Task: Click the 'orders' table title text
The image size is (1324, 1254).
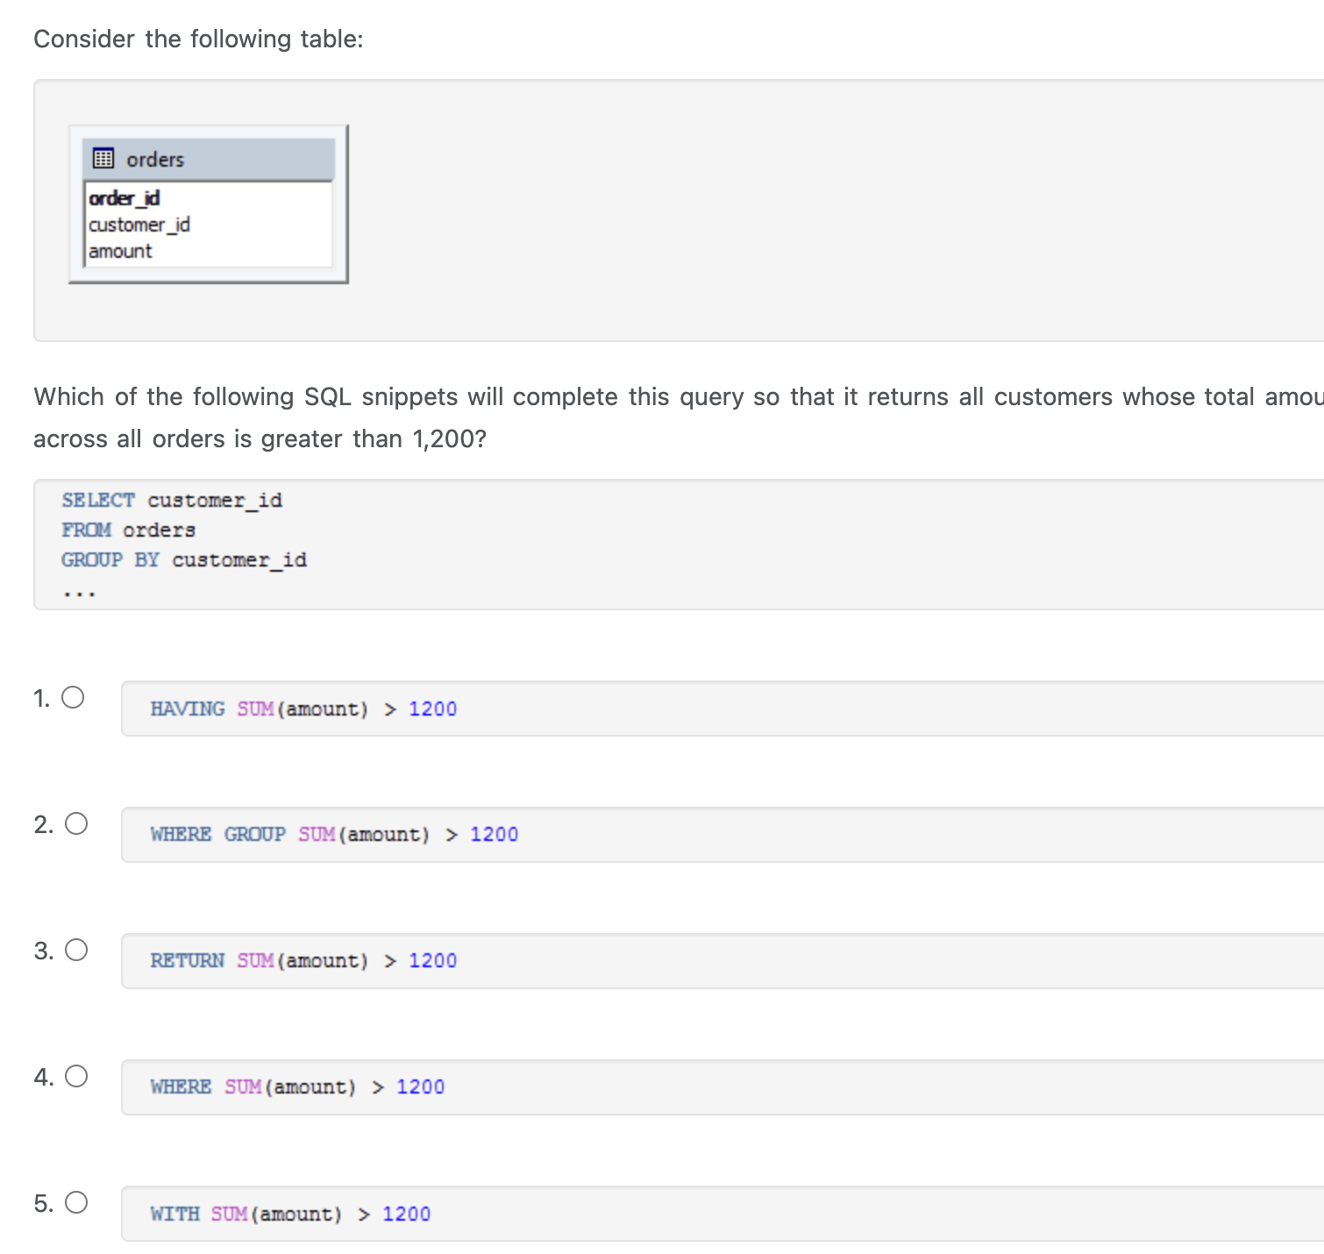Action: 155,160
